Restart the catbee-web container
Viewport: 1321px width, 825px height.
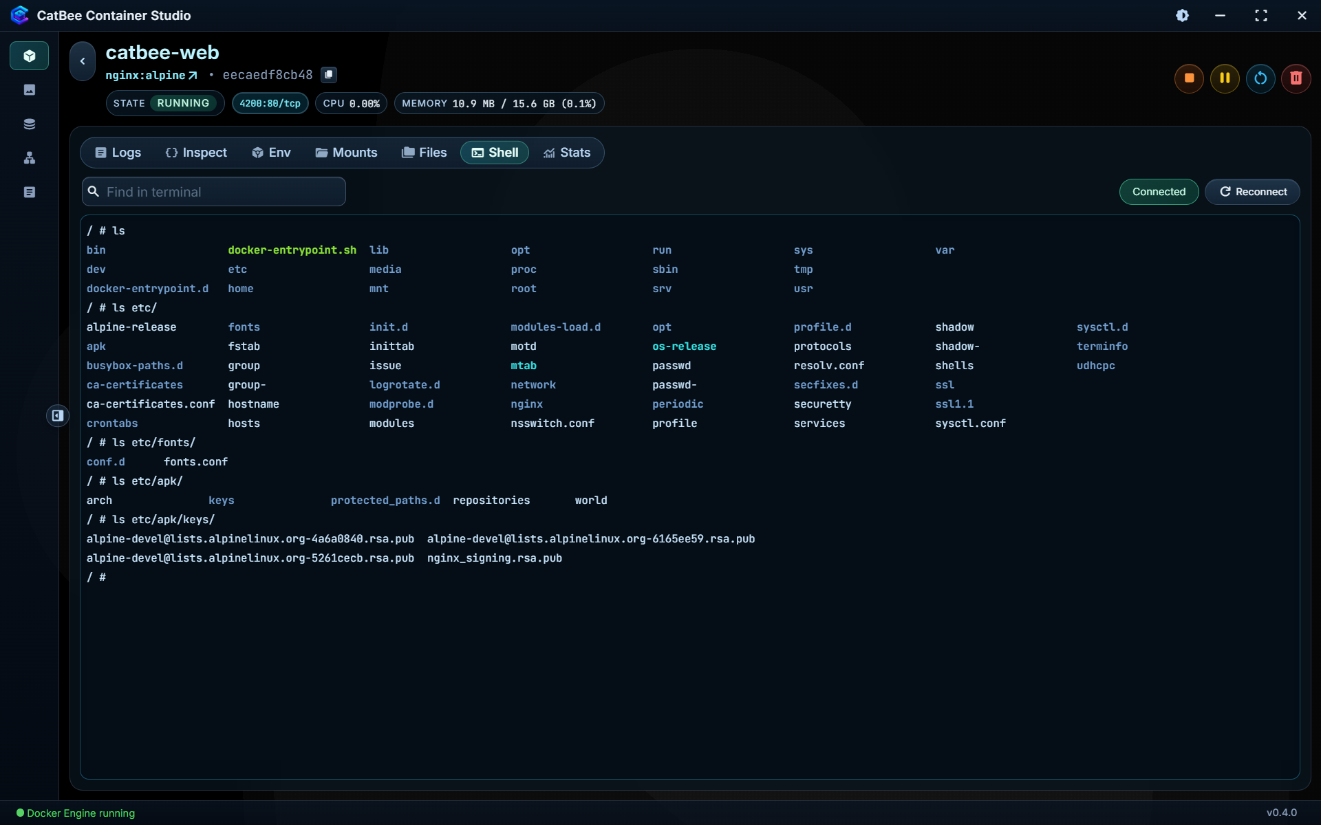tap(1260, 78)
